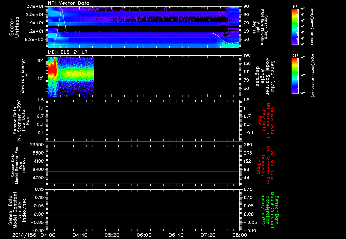Image resolution: width=346 pixels, height=239 pixels.
Task: Click the 14100 scanner position tick
Action: [36, 161]
